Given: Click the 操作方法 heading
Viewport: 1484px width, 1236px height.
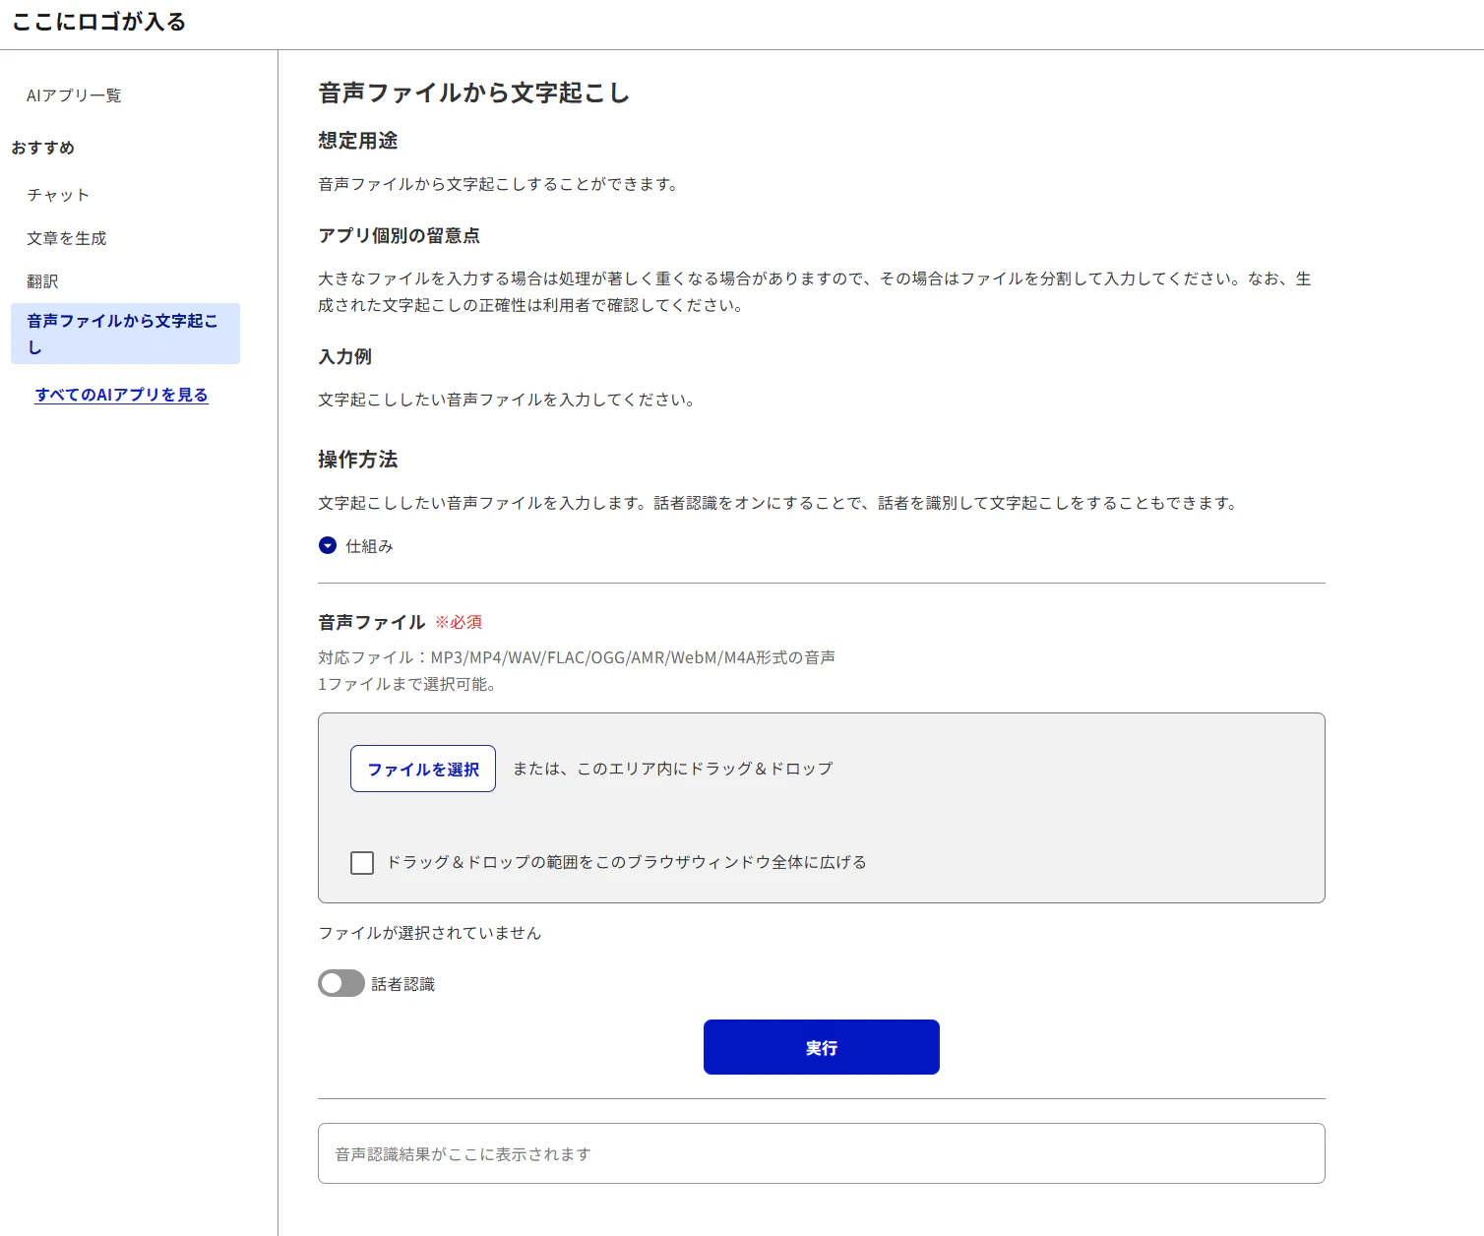Looking at the screenshot, I should coord(358,460).
